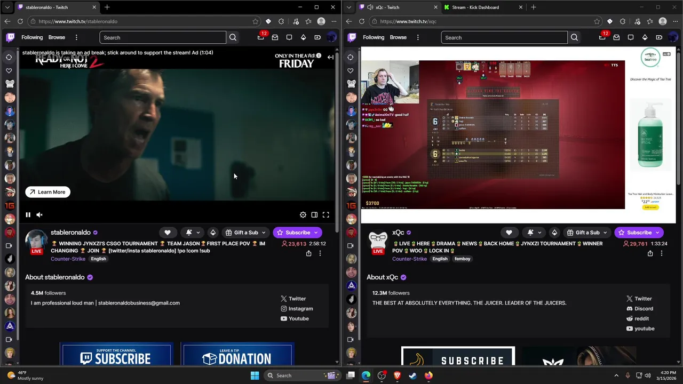Share stableronaldo stream icon
Screen dimensions: 683x384
tap(308, 253)
